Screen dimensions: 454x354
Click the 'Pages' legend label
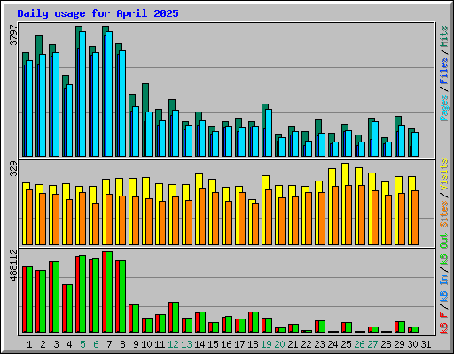(444, 108)
